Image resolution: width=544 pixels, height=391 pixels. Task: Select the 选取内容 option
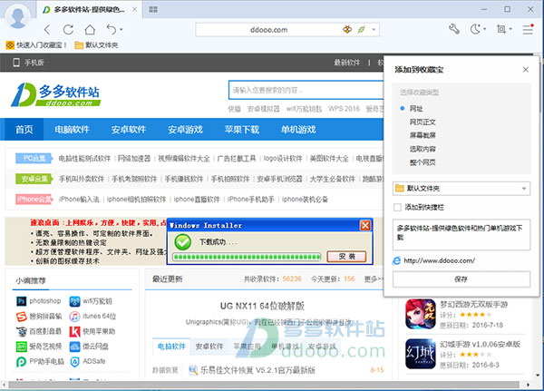point(423,149)
